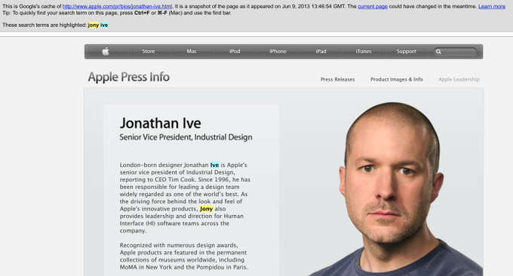This screenshot has width=513, height=276.
Task: Open the Support tab
Action: (x=407, y=51)
